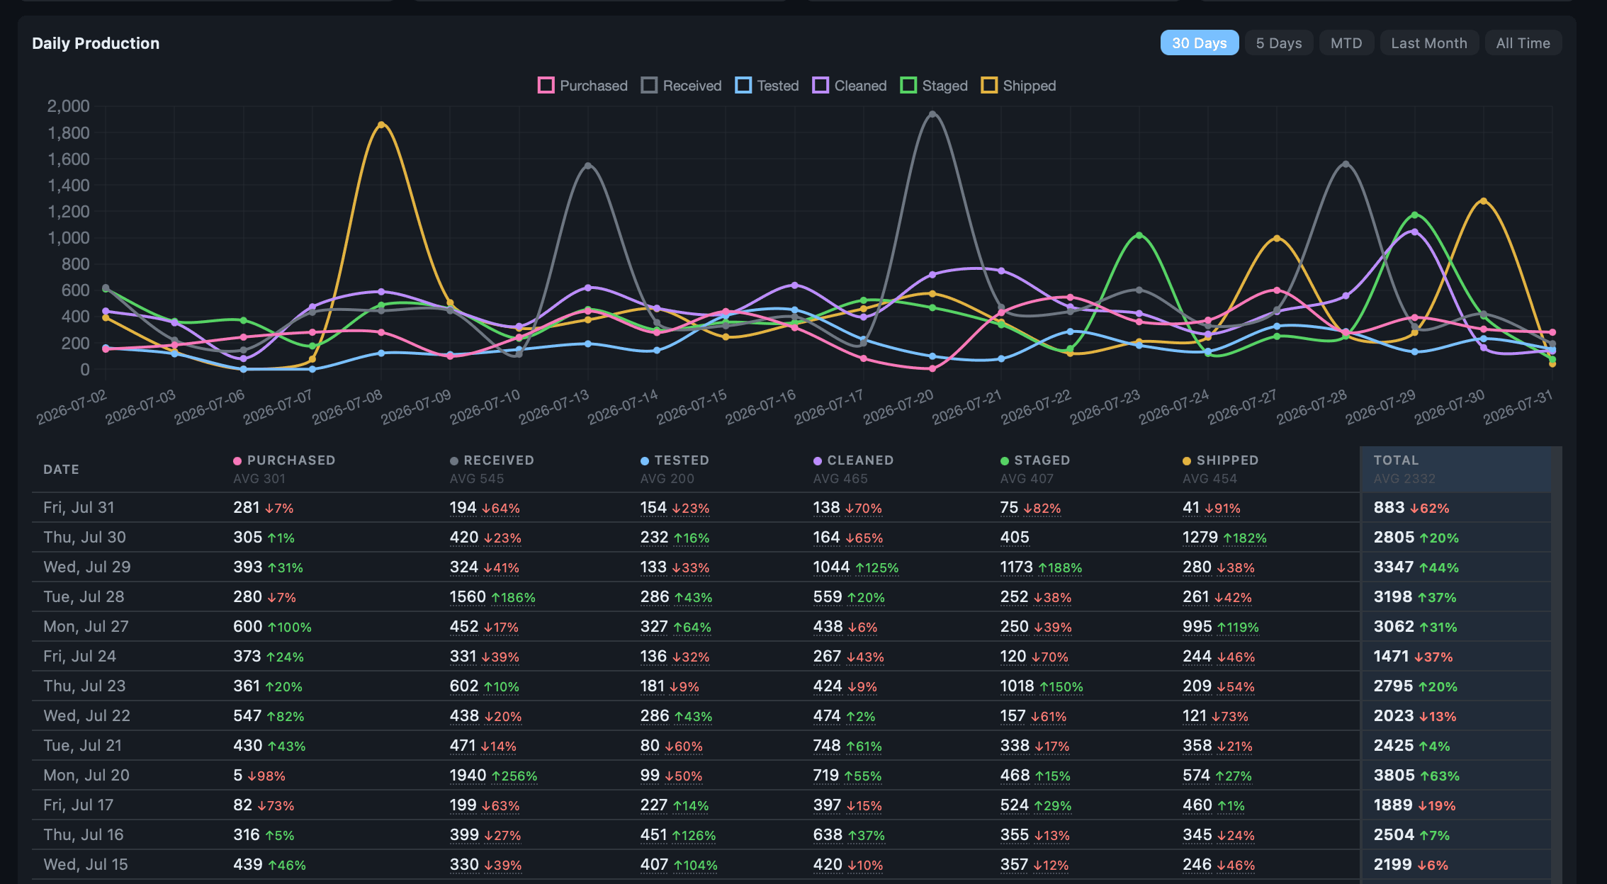
Task: Click Total value 883 on Jul 31
Action: coord(1389,508)
